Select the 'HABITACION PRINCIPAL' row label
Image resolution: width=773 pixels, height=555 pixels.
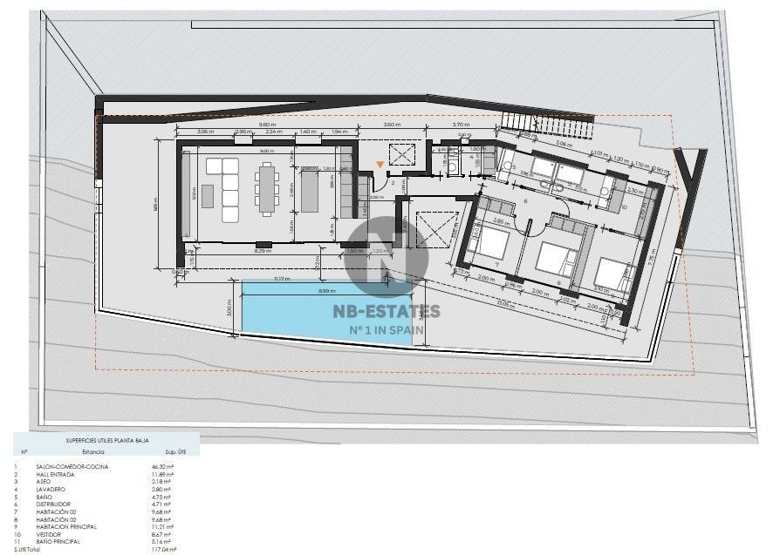pos(66,527)
